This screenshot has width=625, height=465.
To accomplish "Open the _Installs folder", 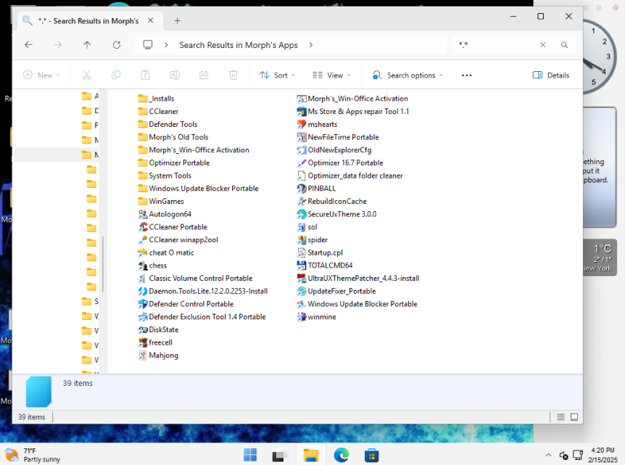I will (157, 99).
